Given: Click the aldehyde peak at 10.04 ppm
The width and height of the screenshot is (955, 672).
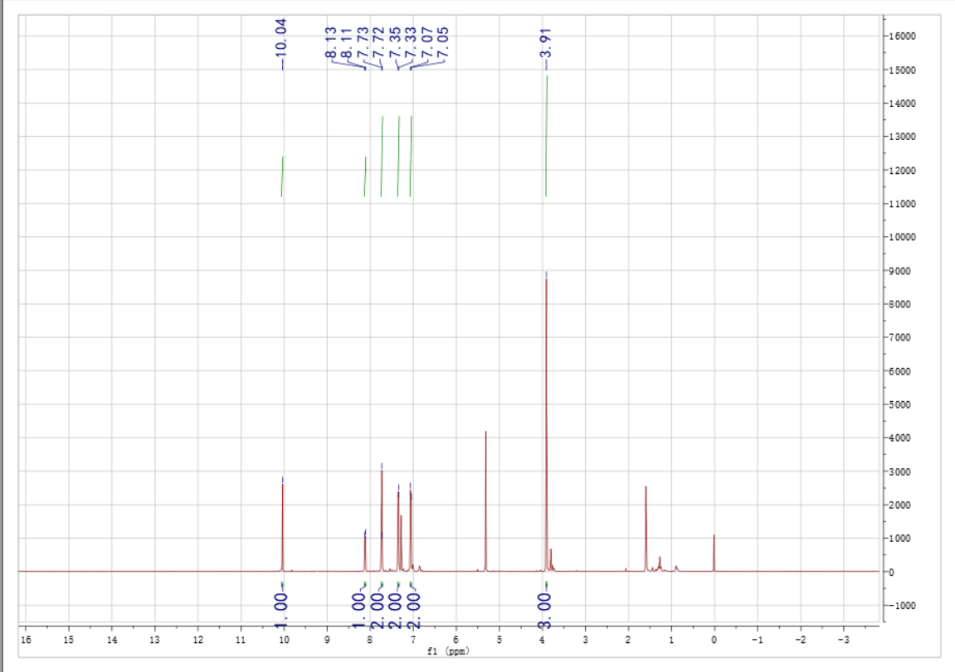Looking at the screenshot, I should tap(283, 526).
